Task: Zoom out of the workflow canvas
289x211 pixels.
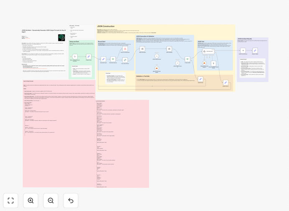Action: tap(51, 201)
